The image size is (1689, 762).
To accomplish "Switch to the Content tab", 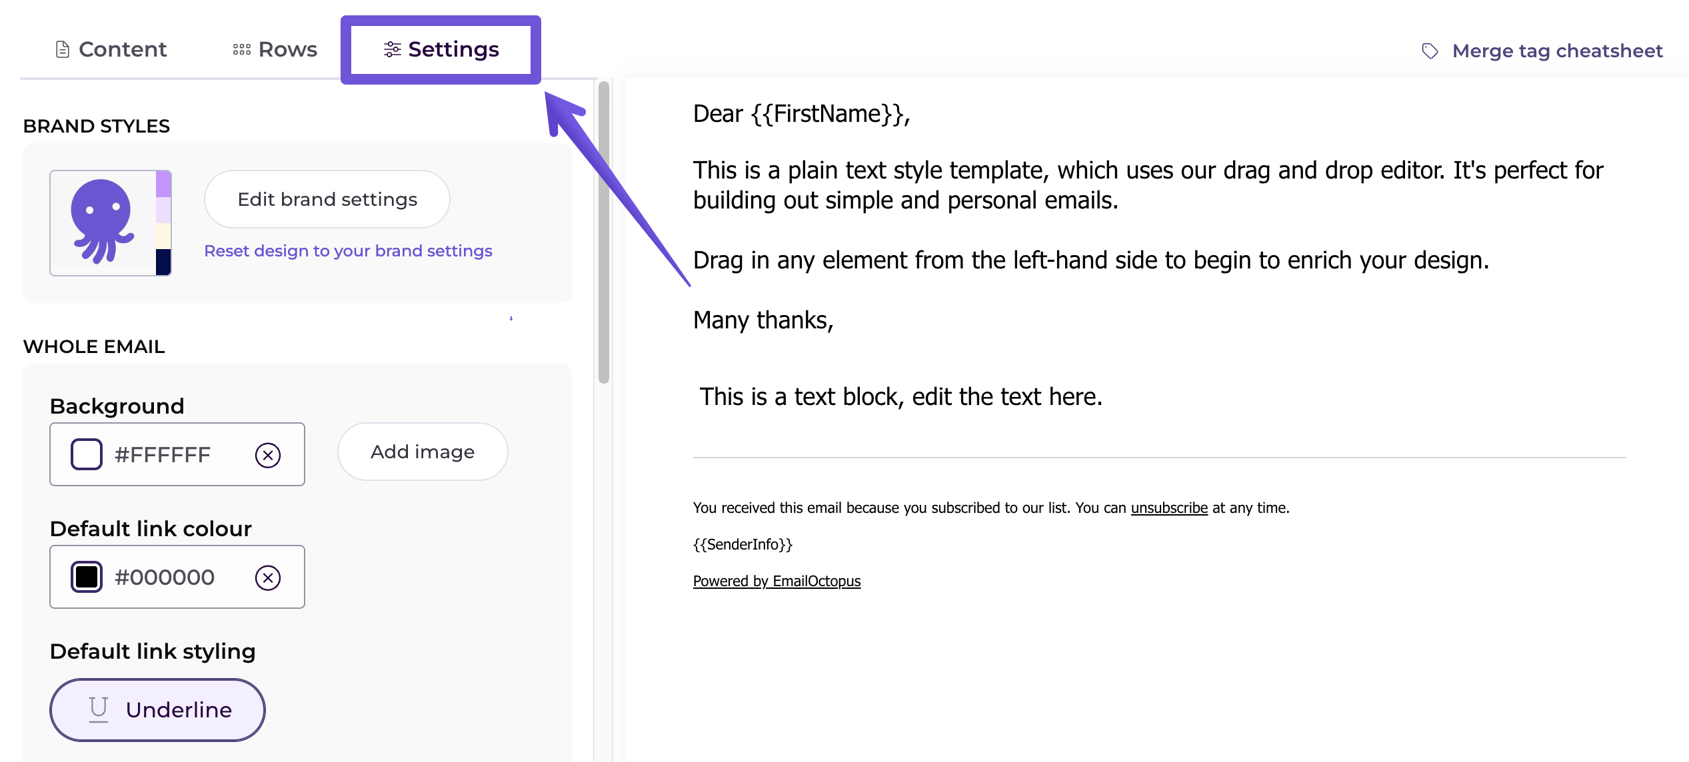I will click(x=111, y=49).
